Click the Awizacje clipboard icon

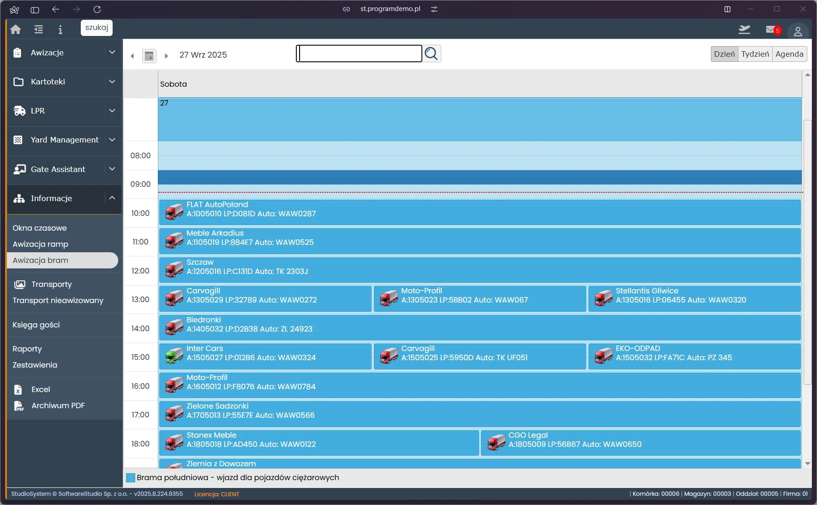[x=18, y=53]
